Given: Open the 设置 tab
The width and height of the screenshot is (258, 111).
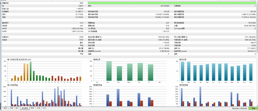Looking at the screenshot, I should 11,108.
